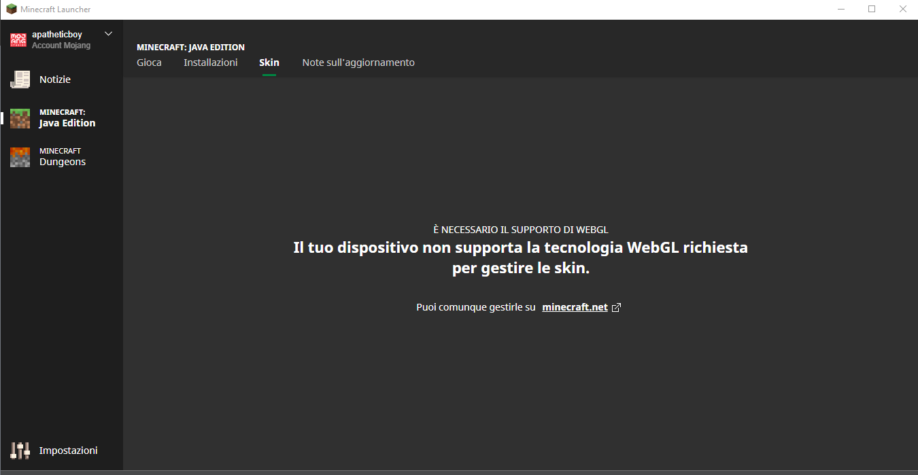Click the external link icon beside minecraft.net

[x=616, y=307]
